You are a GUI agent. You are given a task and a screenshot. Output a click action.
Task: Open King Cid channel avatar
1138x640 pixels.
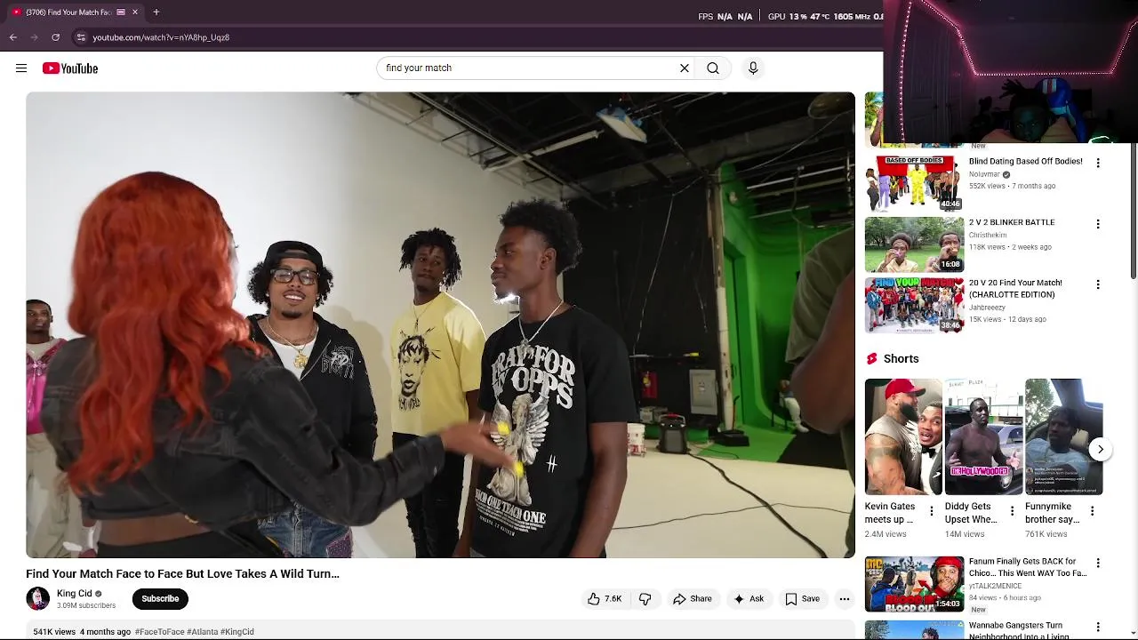pos(38,599)
